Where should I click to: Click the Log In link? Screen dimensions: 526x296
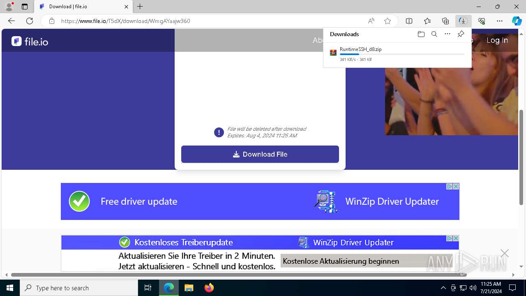coord(497,40)
